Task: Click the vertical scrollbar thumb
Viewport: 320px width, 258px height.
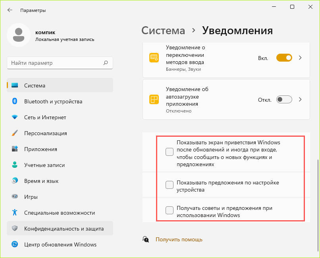Action: 318,205
